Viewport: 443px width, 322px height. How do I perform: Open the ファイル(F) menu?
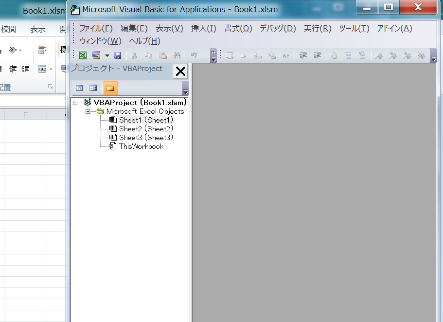96,29
